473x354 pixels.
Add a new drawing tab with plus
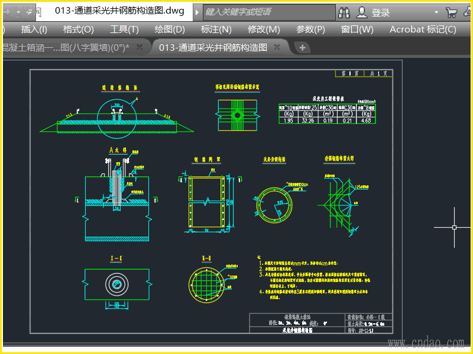(x=302, y=48)
